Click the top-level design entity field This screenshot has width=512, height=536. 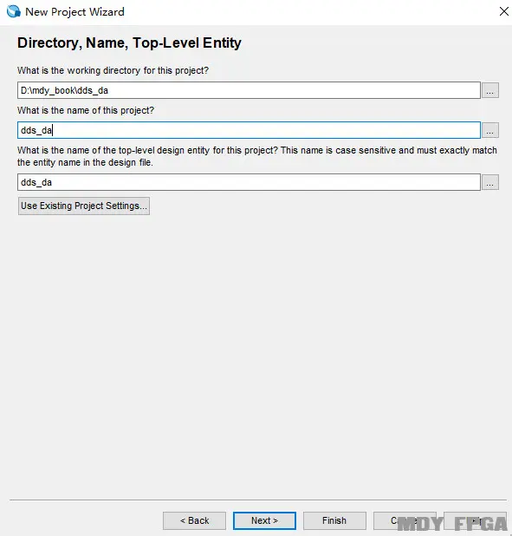(249, 182)
